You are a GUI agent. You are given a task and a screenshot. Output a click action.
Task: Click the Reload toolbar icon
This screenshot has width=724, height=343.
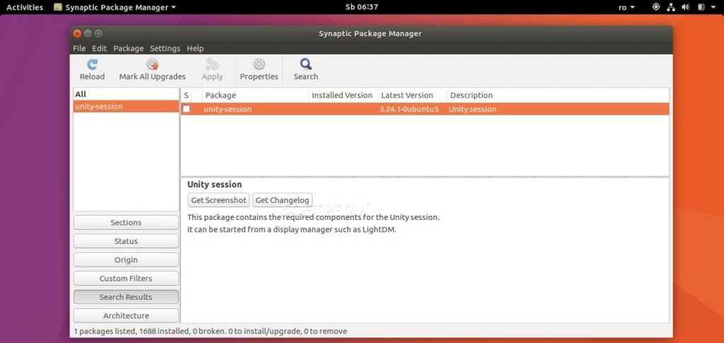pos(92,64)
